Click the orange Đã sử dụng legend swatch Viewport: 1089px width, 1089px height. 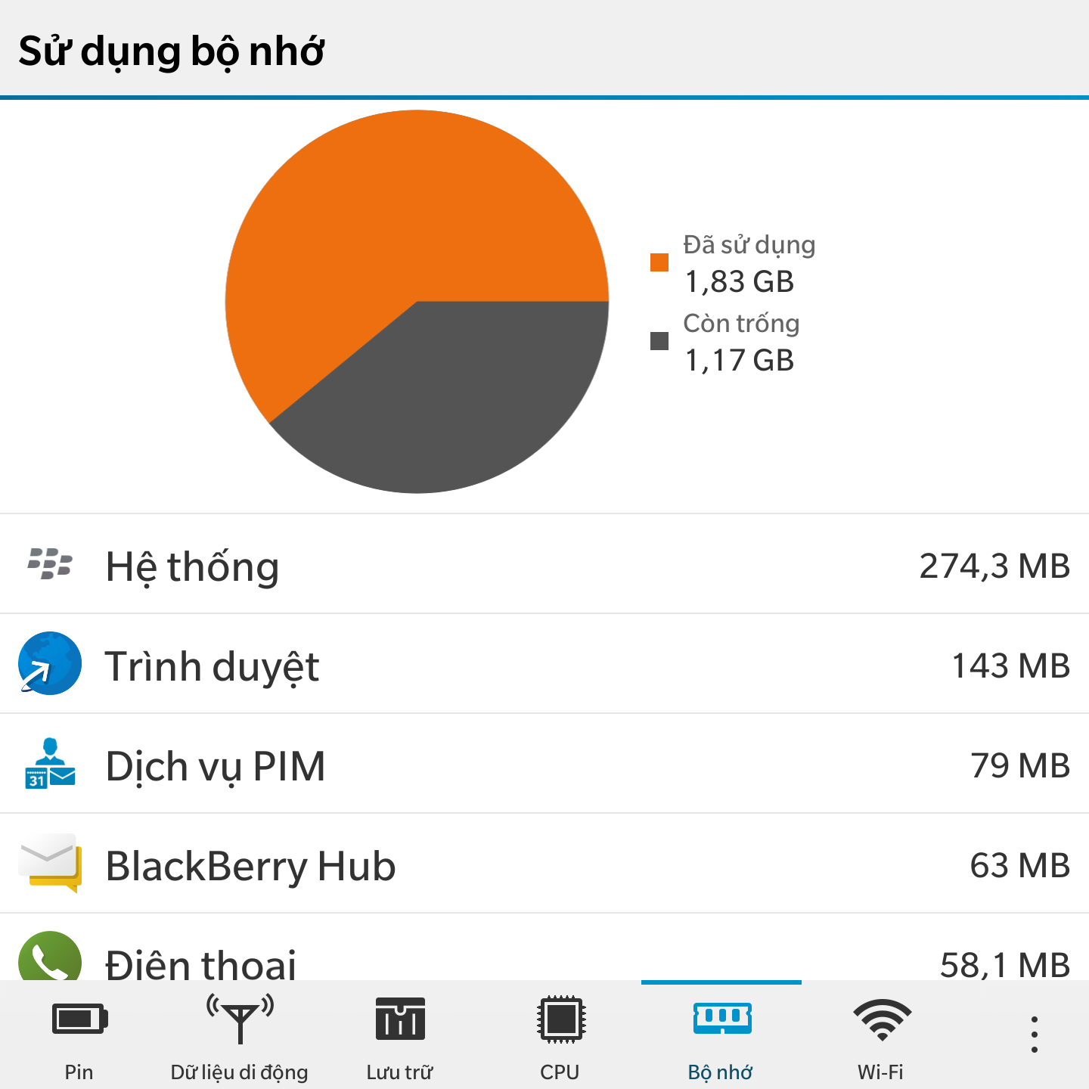click(659, 262)
